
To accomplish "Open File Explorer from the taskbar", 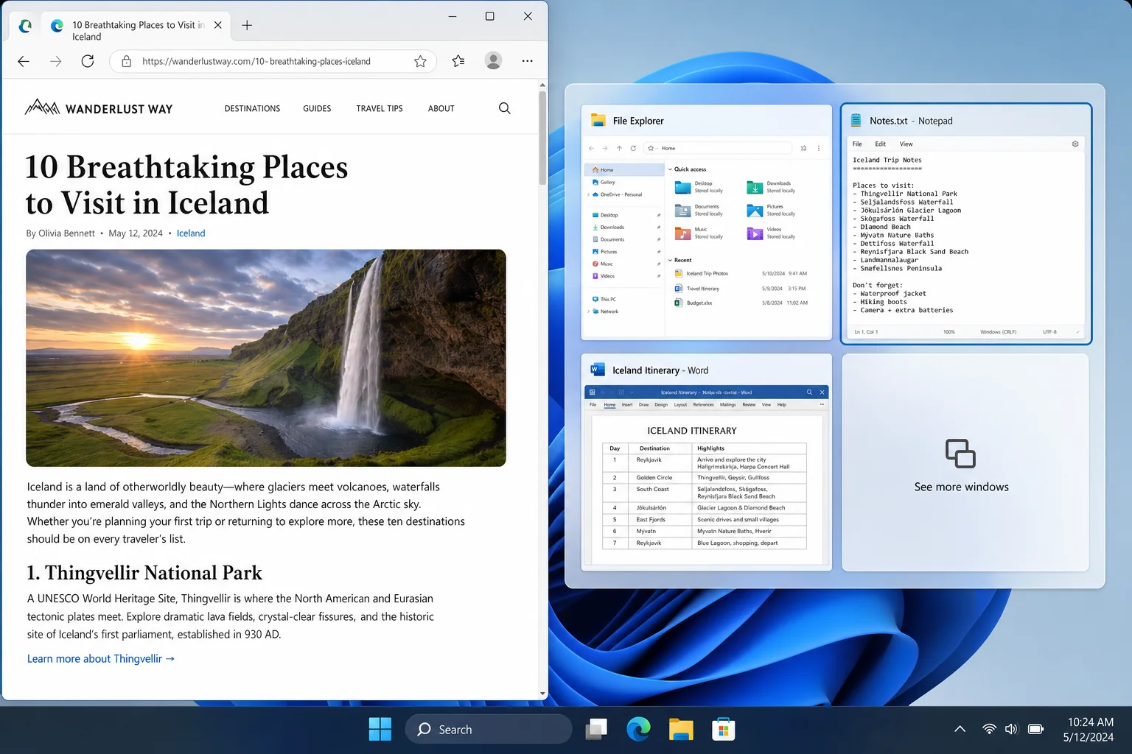I will 681,729.
